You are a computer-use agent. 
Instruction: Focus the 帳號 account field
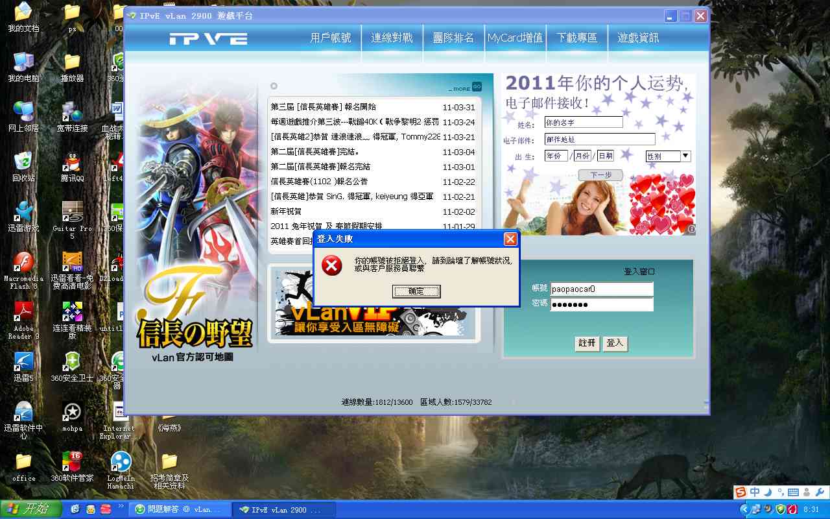tap(602, 289)
